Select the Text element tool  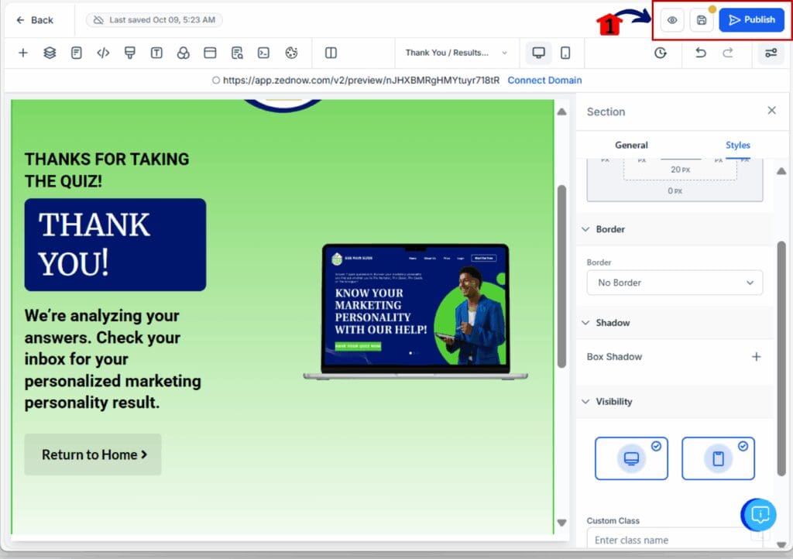(156, 53)
